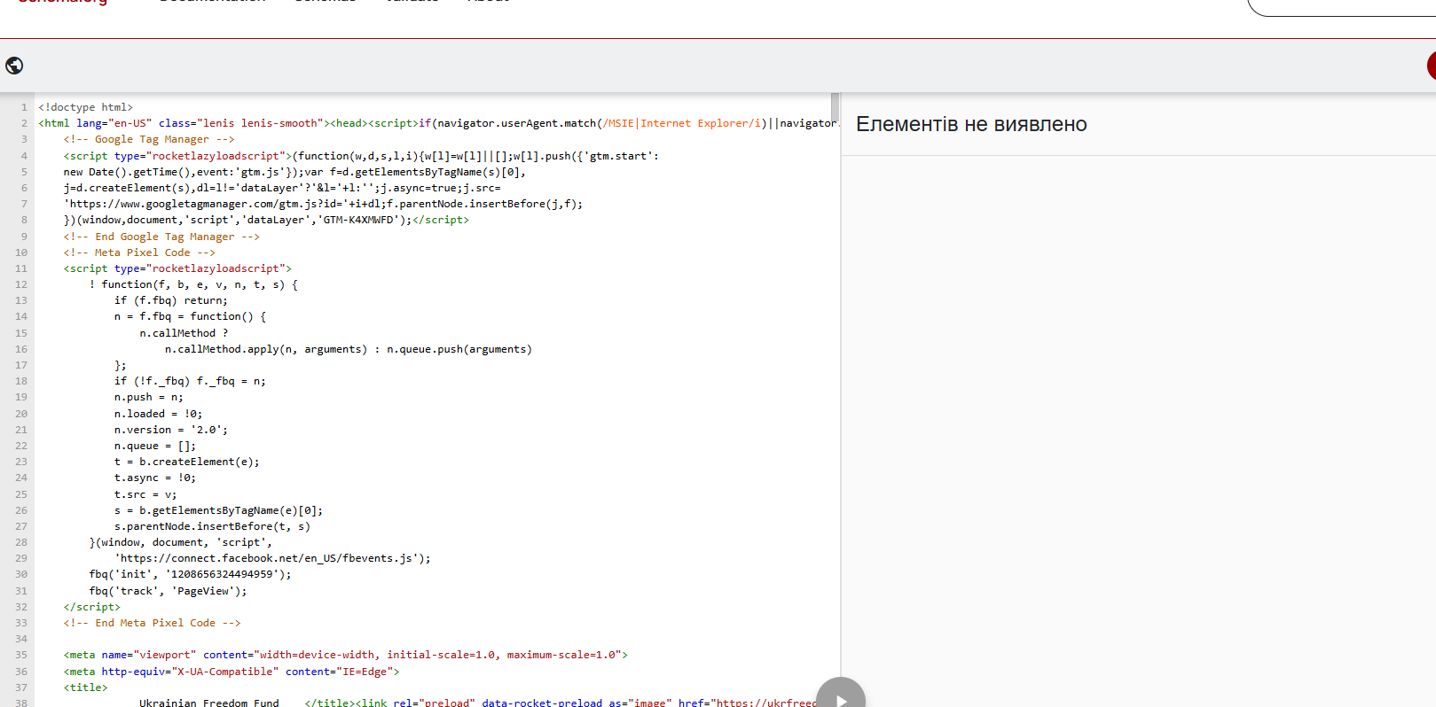This screenshot has width=1436, height=707.
Task: Click the "fbq('track', 'PageView');" line
Action: tap(169, 591)
